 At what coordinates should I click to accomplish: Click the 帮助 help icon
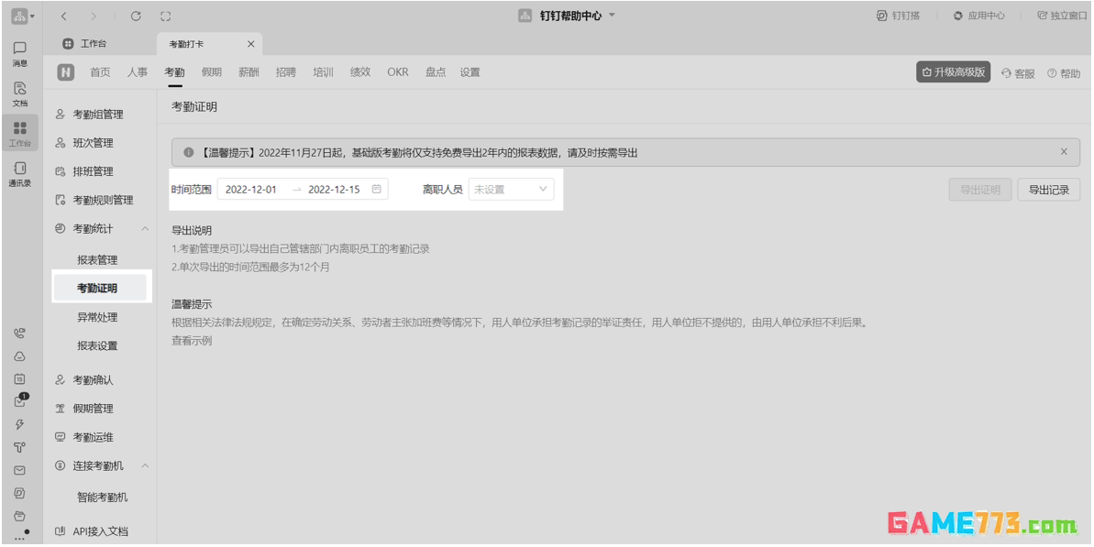(x=1064, y=73)
